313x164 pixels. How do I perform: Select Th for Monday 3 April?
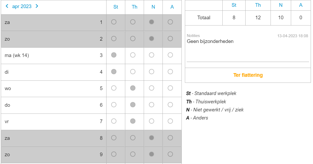click(133, 55)
